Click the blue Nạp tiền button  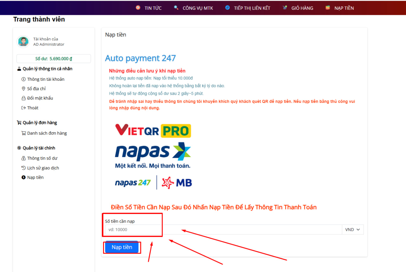[122, 247]
